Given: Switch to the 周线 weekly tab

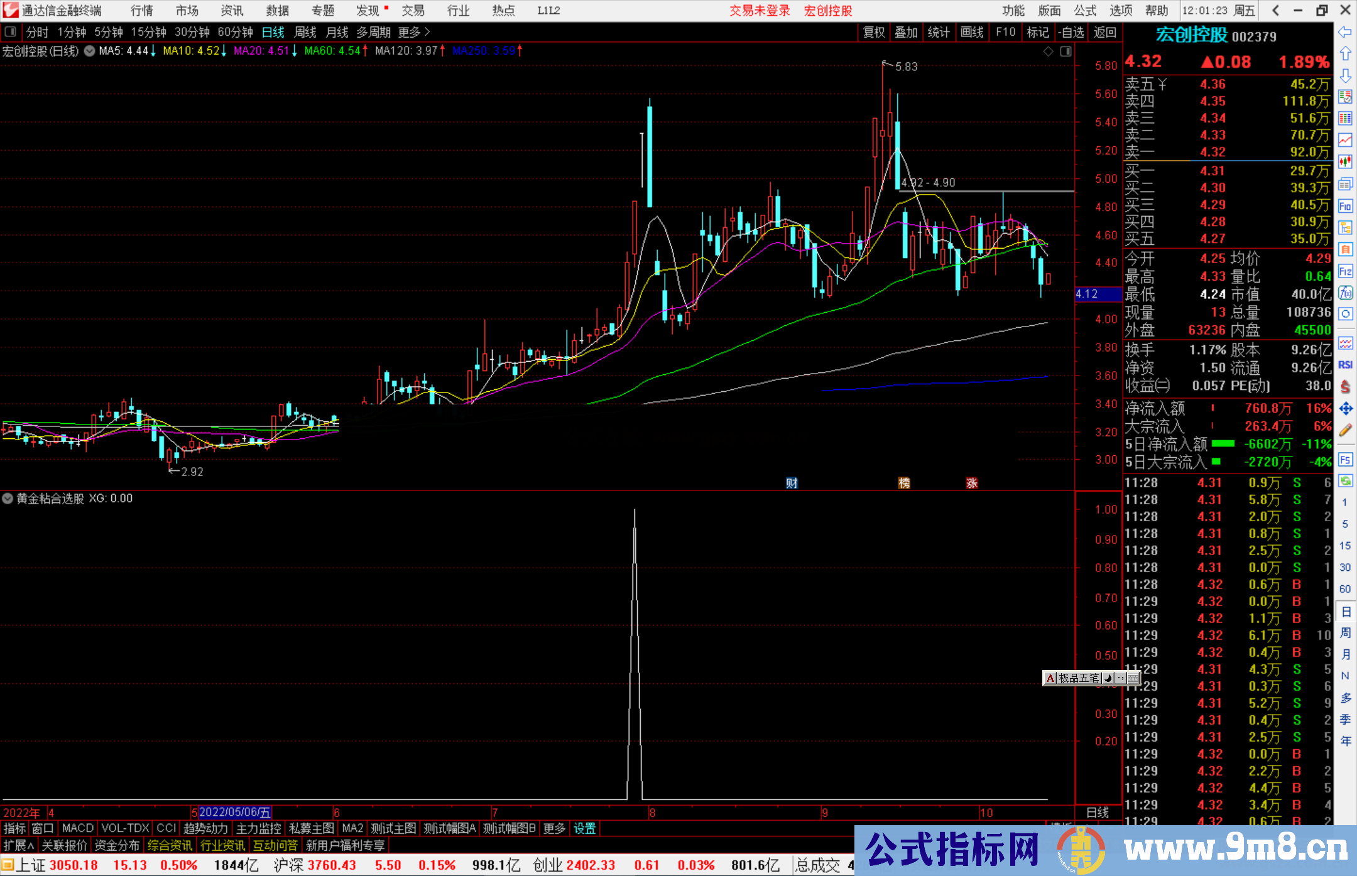Looking at the screenshot, I should [x=305, y=32].
